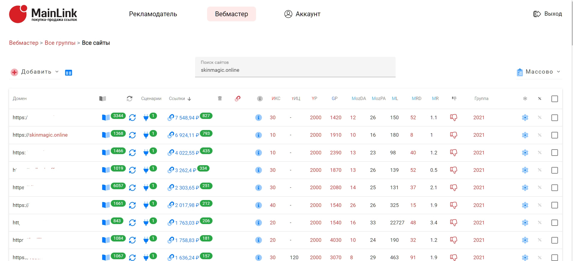Show info for row with 4 022,55 ₽
The height and width of the screenshot is (261, 573).
pyautogui.click(x=258, y=153)
